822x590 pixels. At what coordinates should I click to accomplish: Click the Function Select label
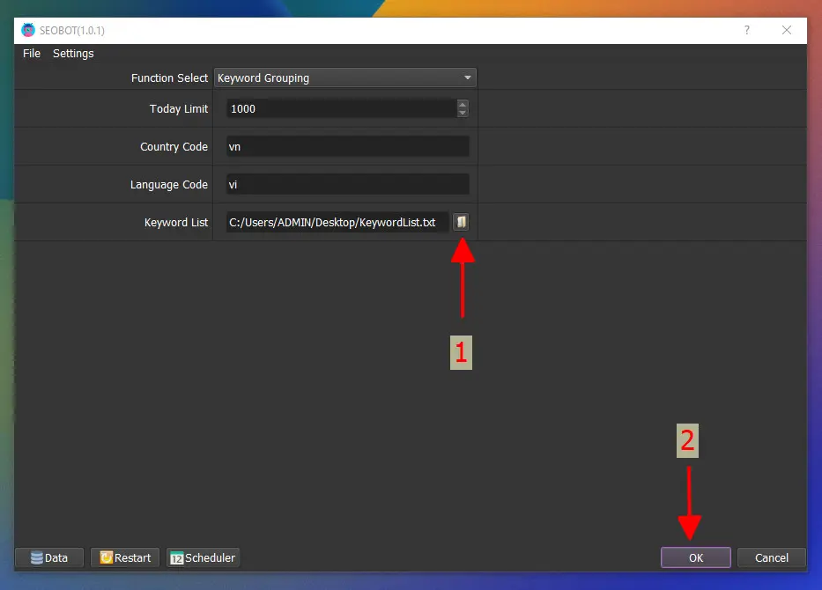[x=169, y=78]
